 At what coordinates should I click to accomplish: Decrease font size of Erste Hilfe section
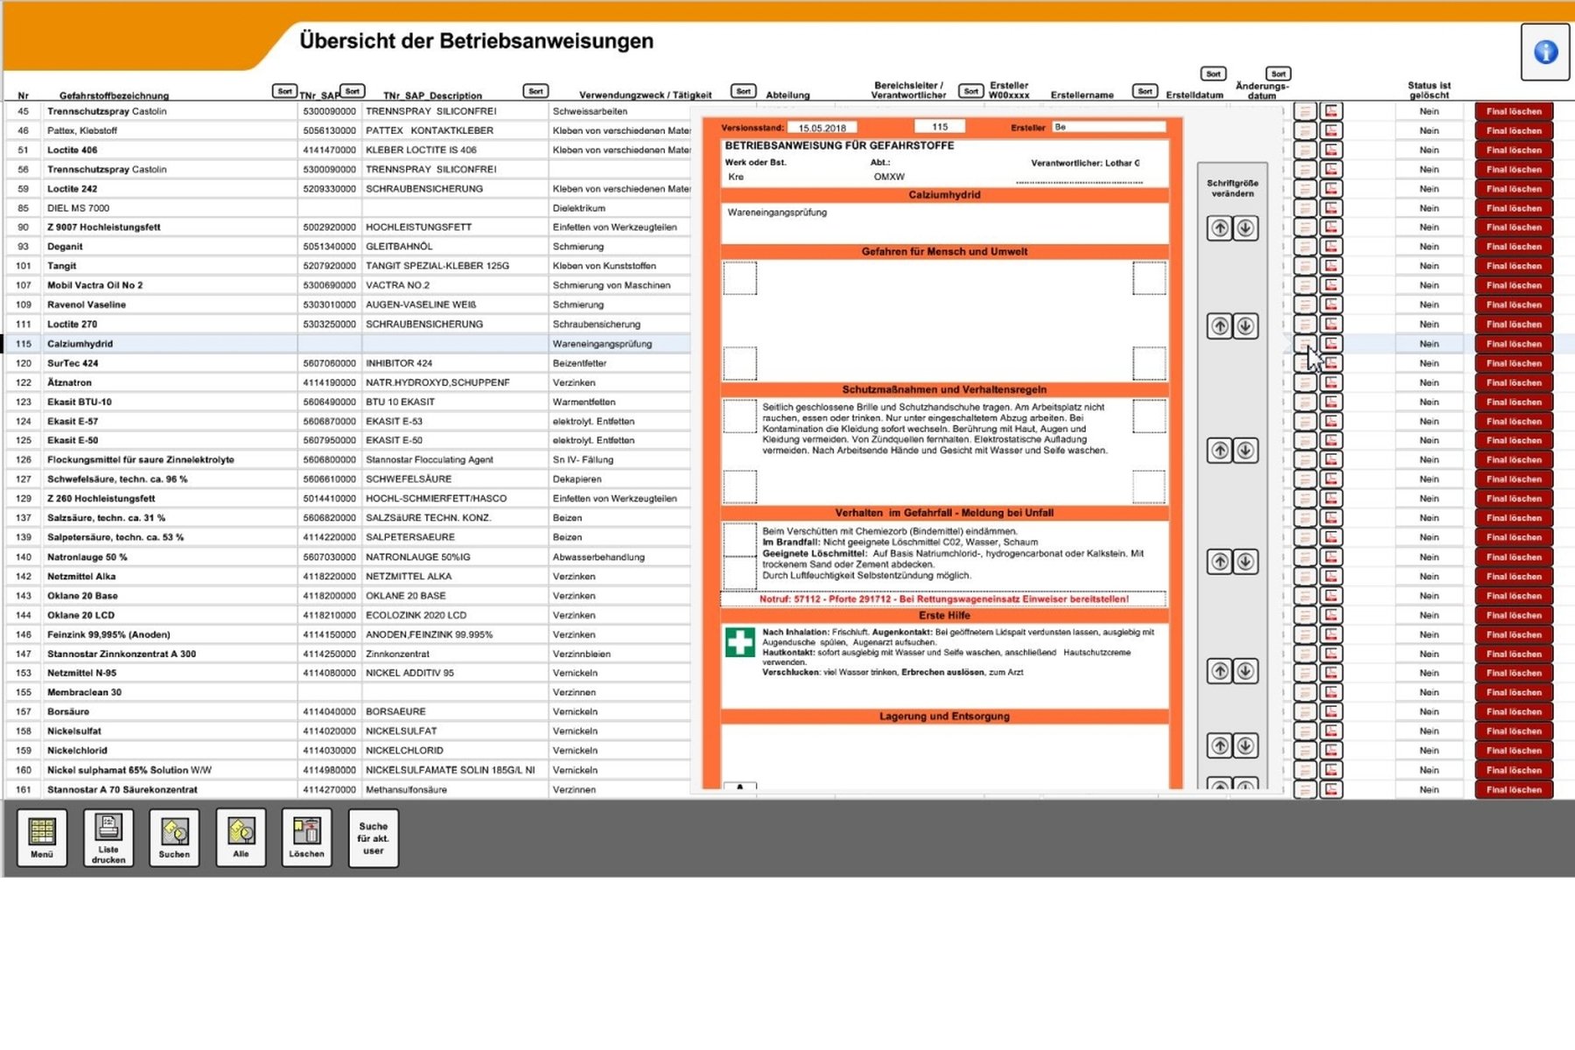pyautogui.click(x=1245, y=671)
